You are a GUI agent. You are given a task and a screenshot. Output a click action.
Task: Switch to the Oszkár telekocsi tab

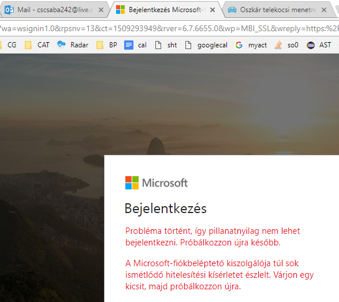279,10
